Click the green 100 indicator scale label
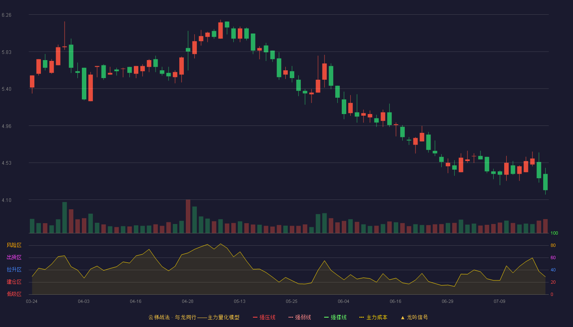 click(555, 233)
